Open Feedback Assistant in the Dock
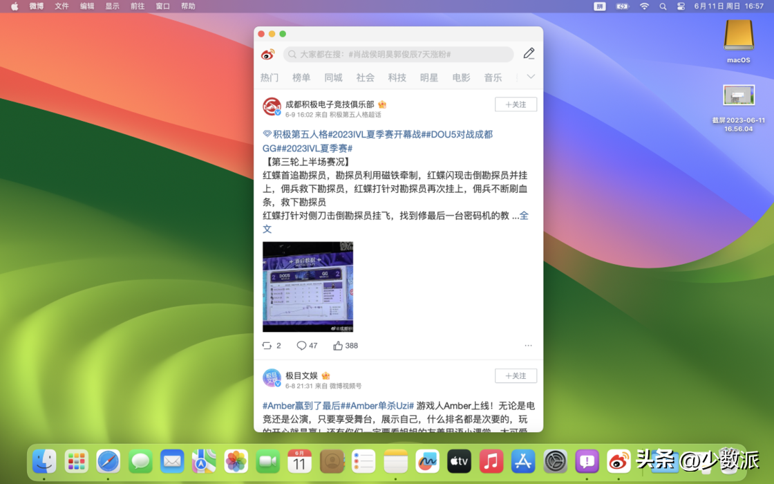 click(587, 461)
